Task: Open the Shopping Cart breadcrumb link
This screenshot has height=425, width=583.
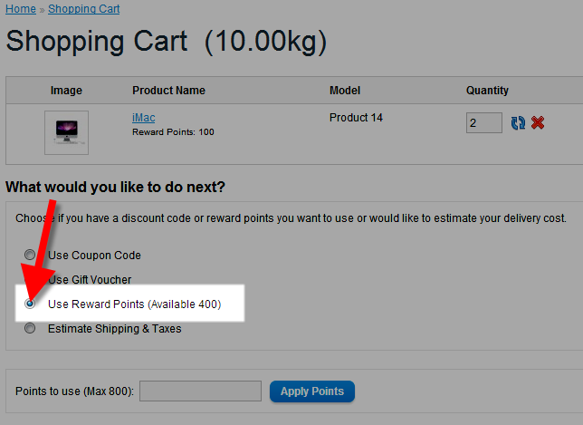Action: [83, 9]
